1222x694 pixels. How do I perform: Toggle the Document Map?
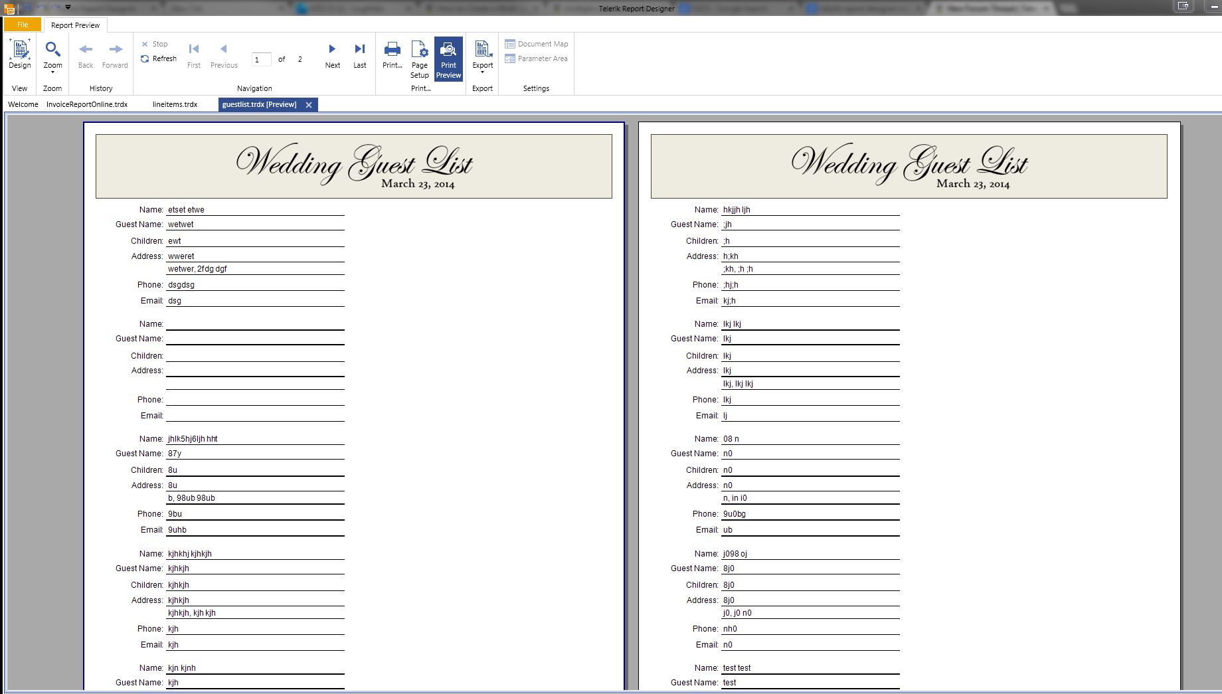(x=537, y=44)
